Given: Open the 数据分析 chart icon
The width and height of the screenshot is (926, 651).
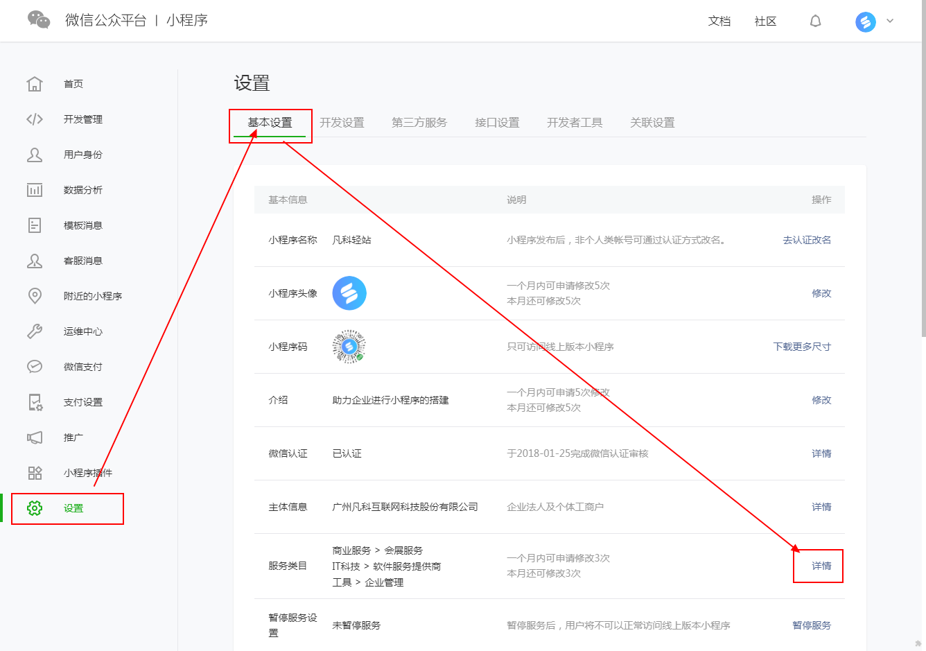Looking at the screenshot, I should [35, 190].
